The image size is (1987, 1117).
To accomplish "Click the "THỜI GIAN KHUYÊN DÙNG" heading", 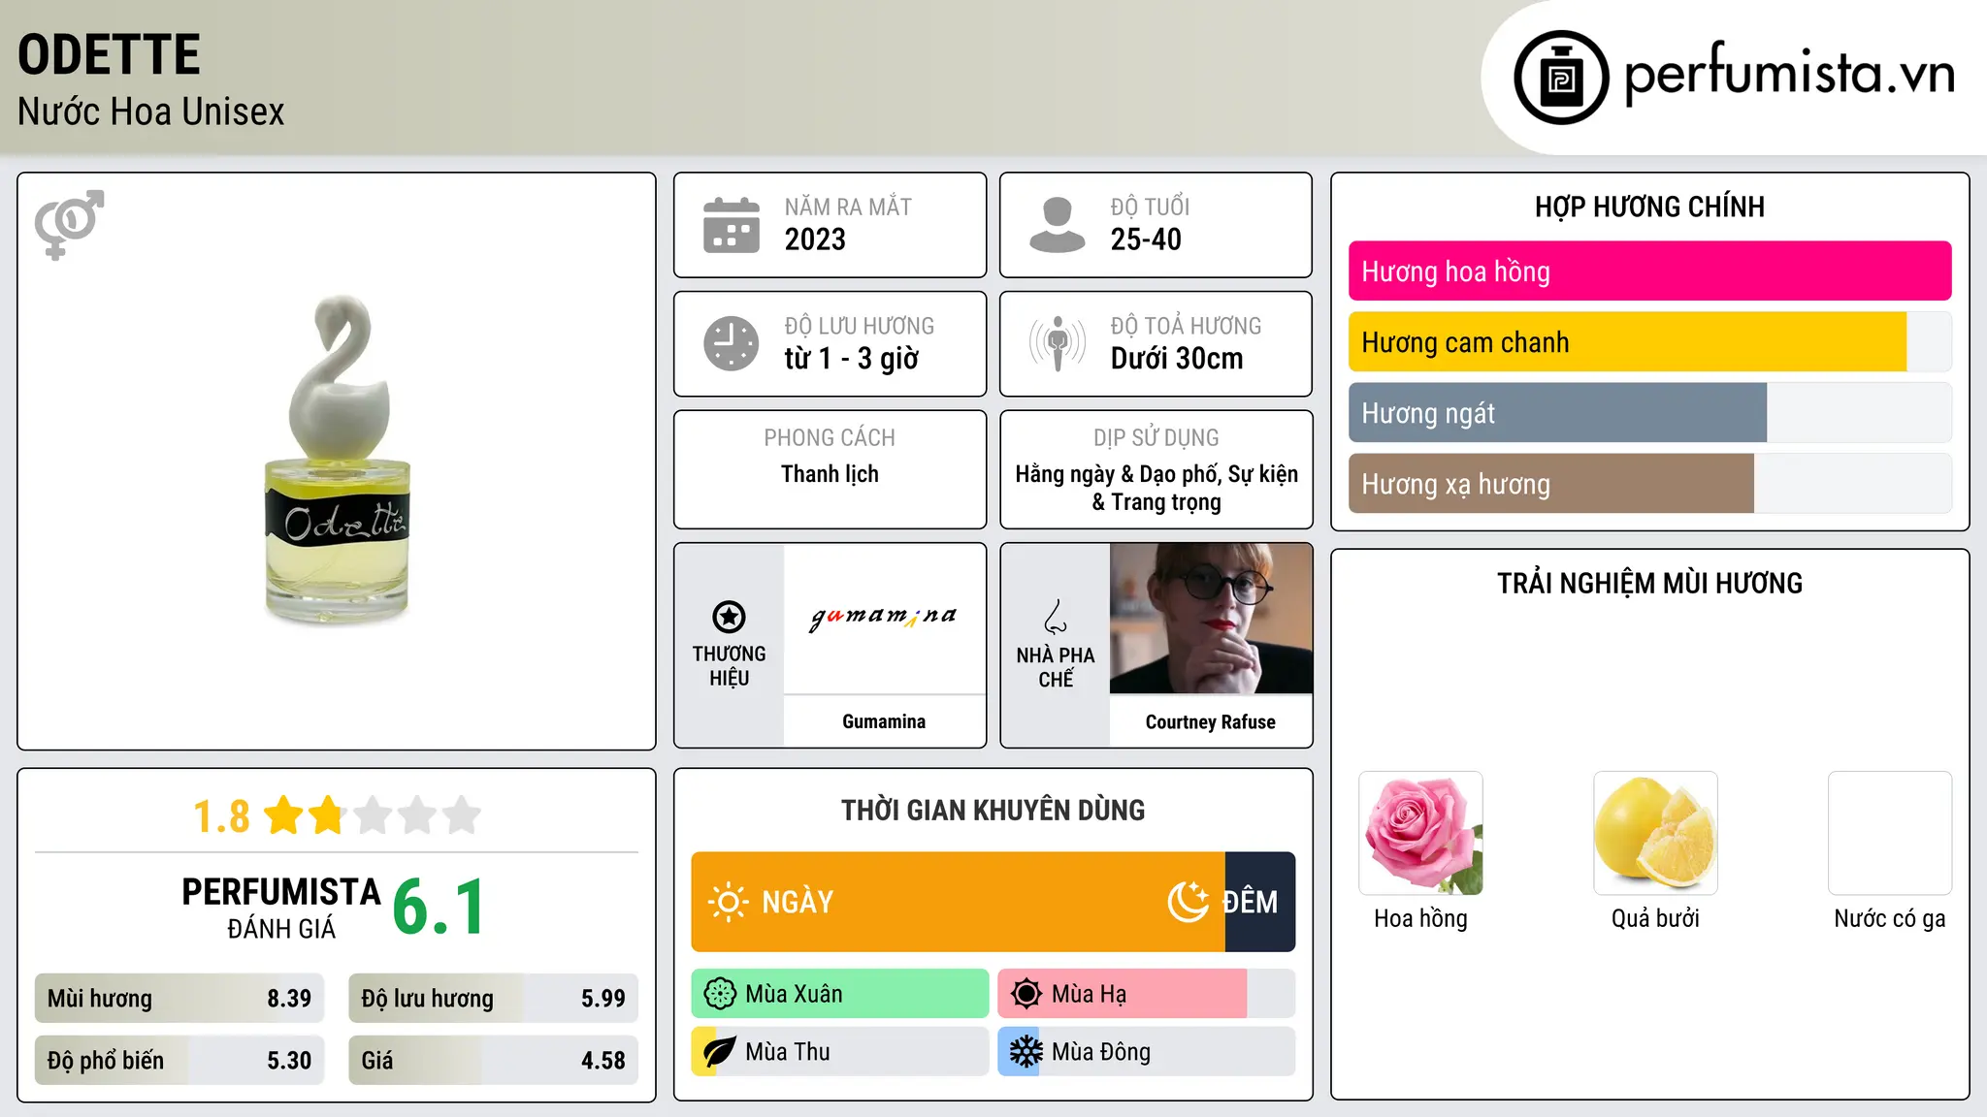I will pos(993,811).
